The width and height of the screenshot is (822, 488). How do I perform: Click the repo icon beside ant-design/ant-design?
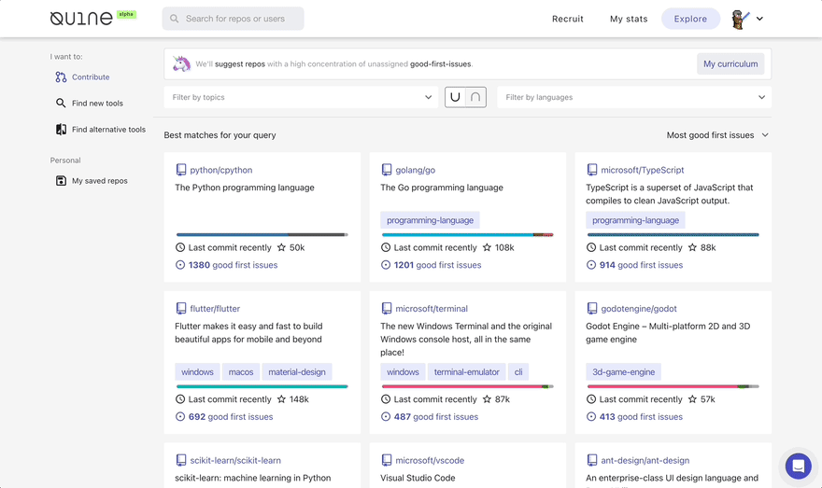click(592, 460)
